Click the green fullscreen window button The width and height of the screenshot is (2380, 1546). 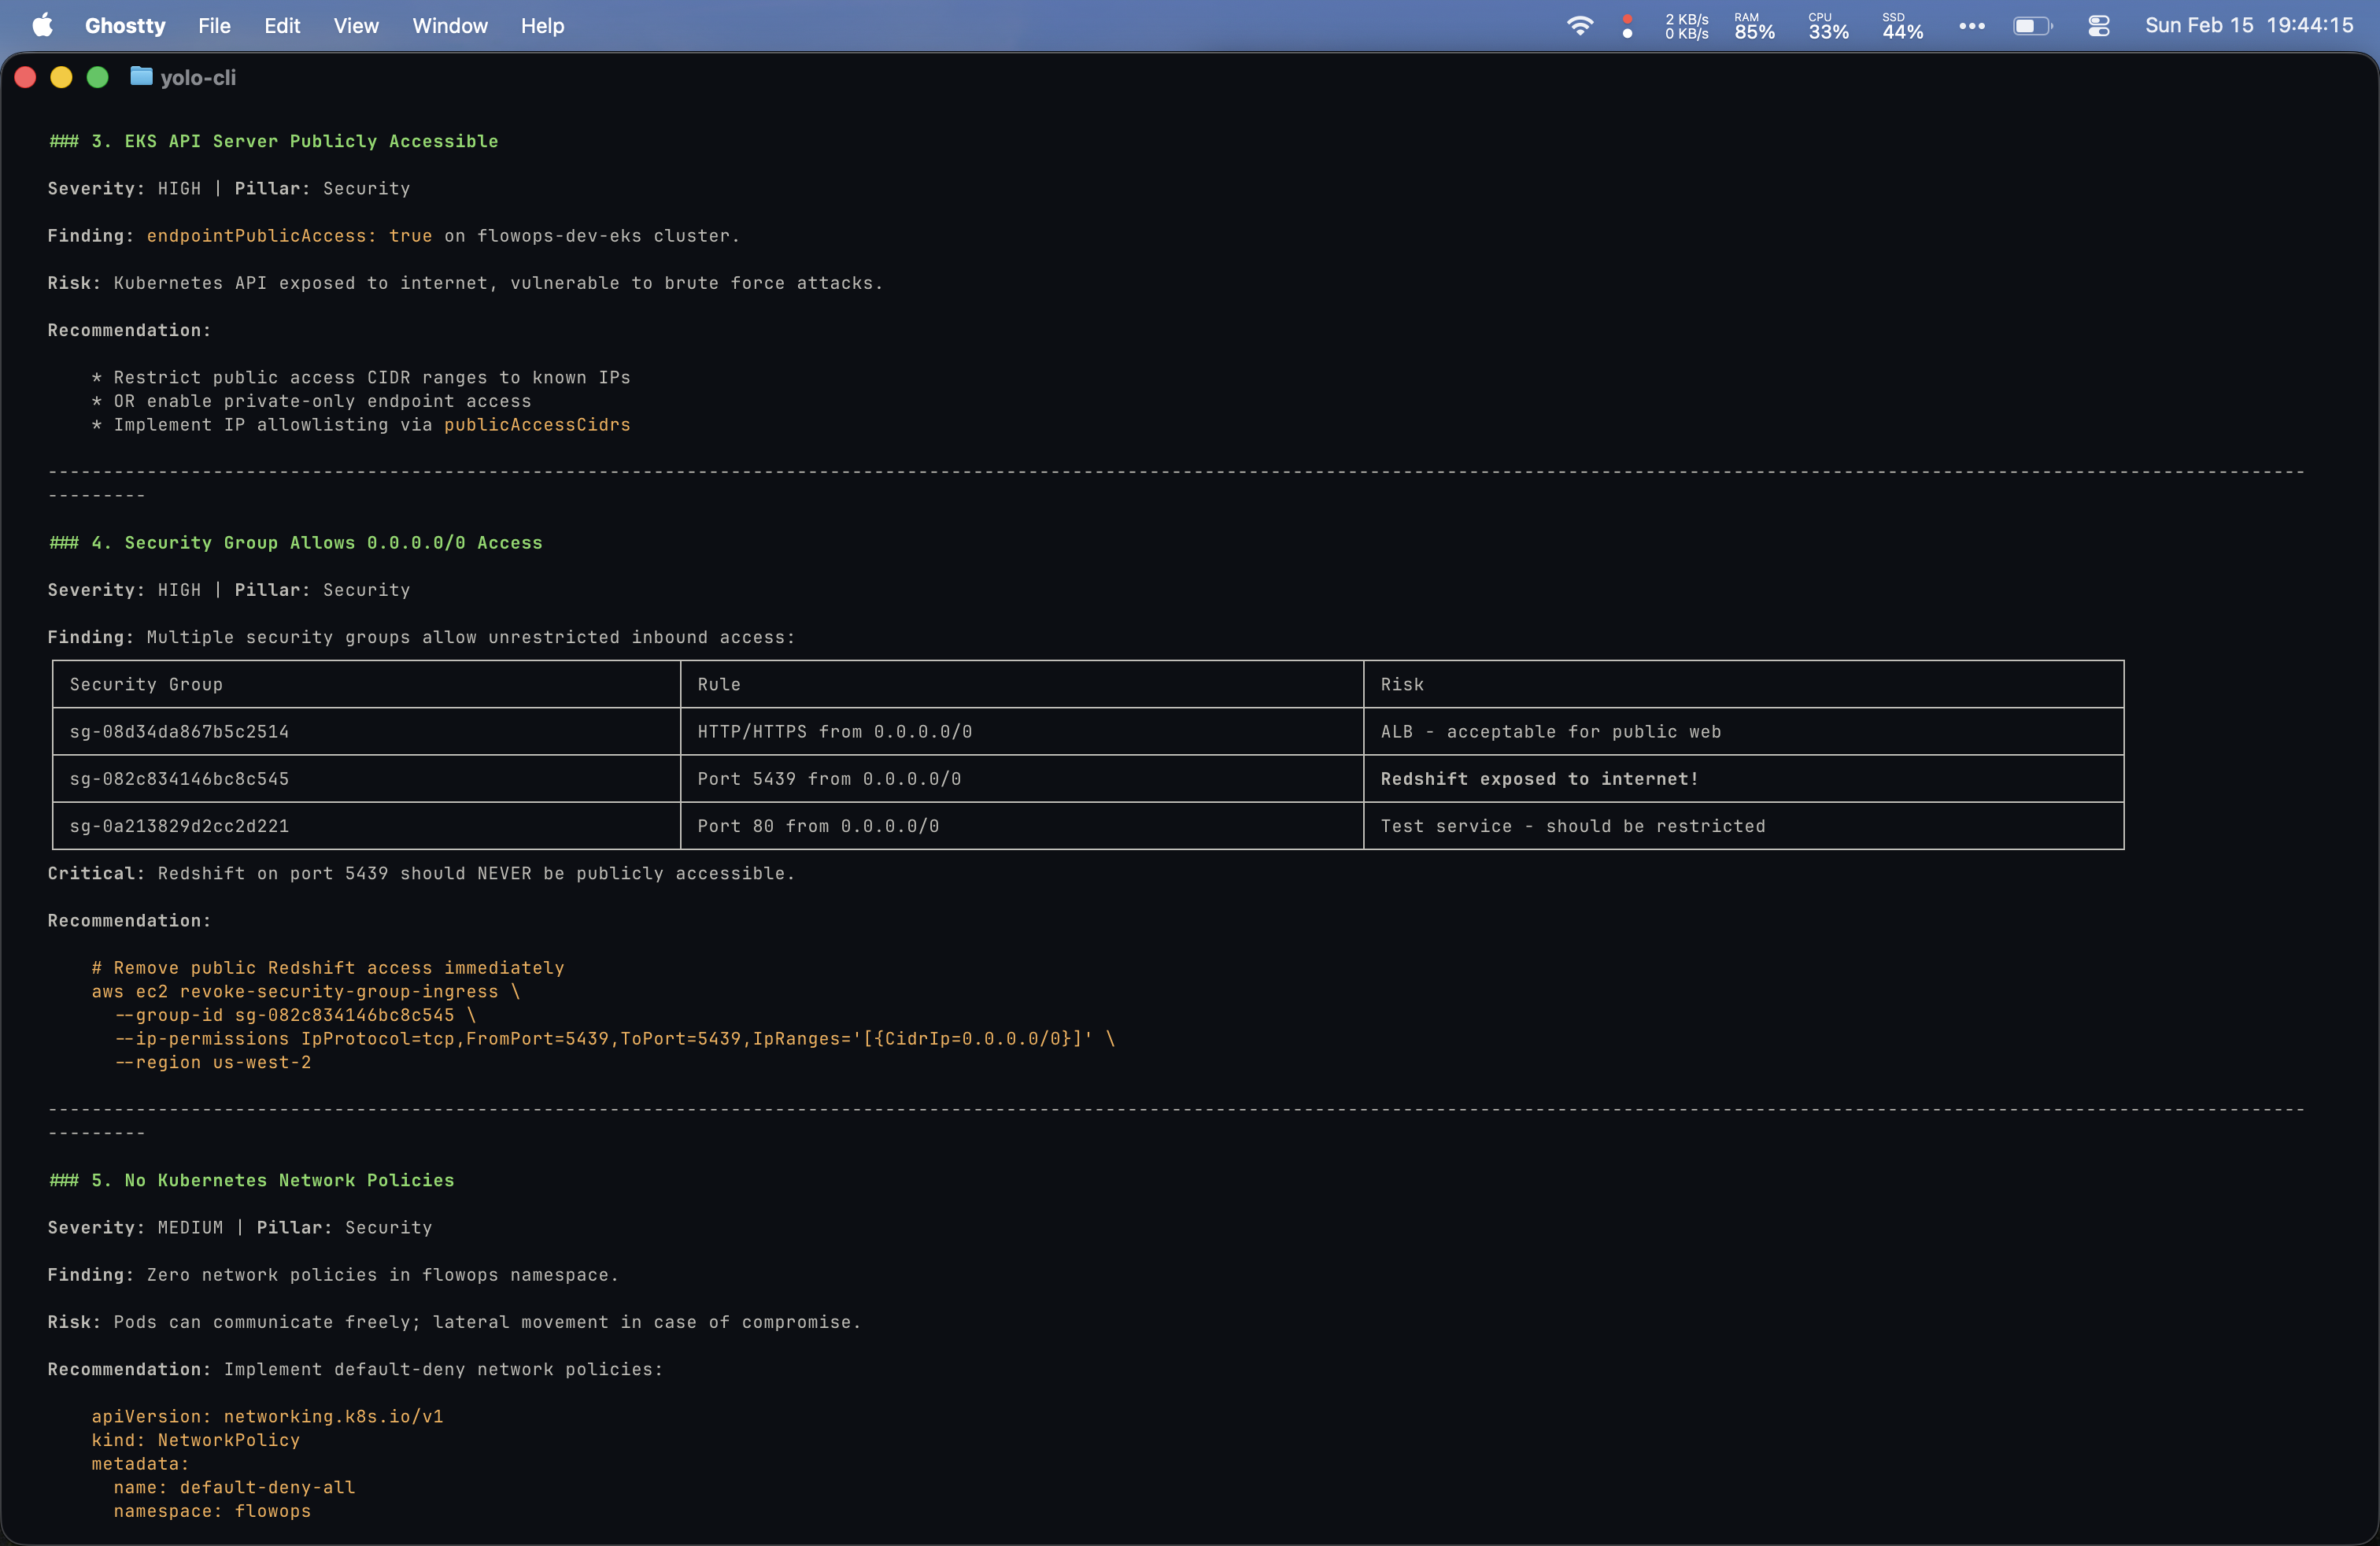pyautogui.click(x=97, y=77)
